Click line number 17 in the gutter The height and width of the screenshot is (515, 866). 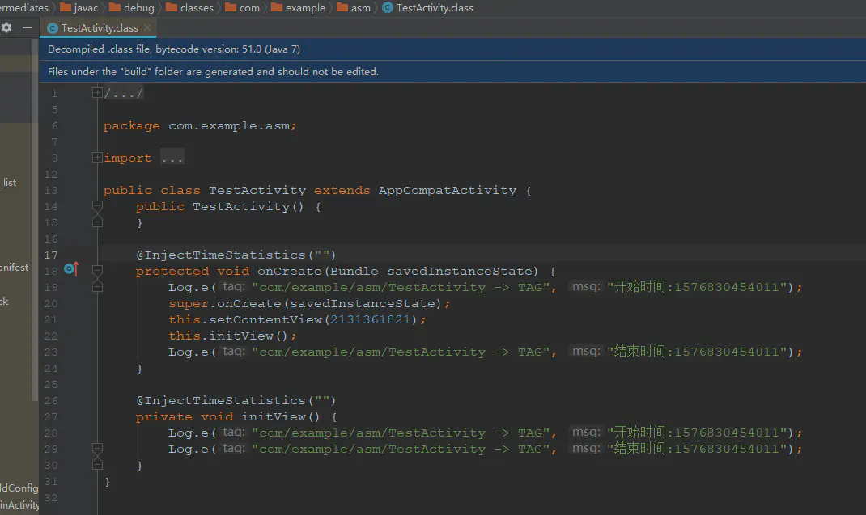(51, 255)
